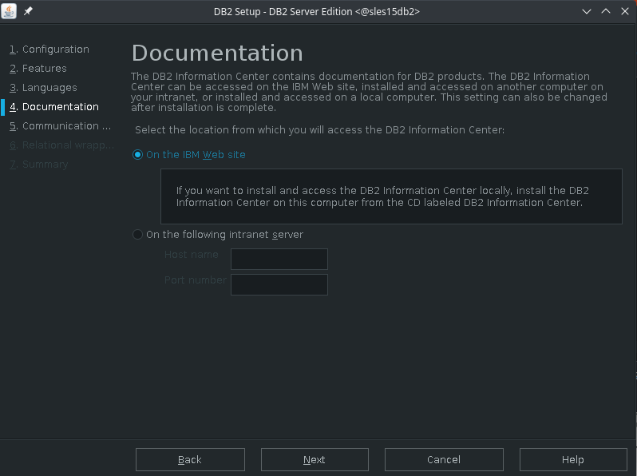
Task: Cancel the DB2 setup
Action: pyautogui.click(x=444, y=459)
